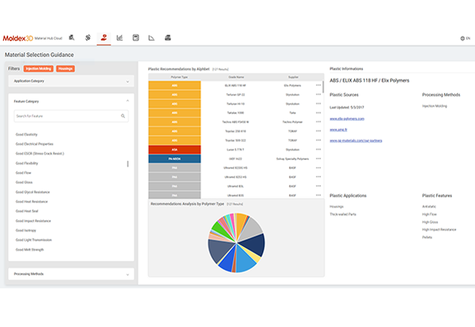Select the Toyolac 500-322 grade row
The height and width of the screenshot is (327, 475).
[x=235, y=140]
